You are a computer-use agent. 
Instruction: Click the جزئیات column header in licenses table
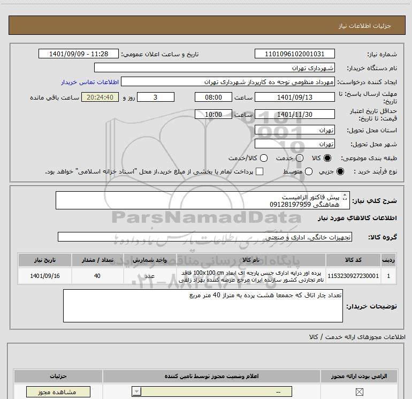click(58, 377)
